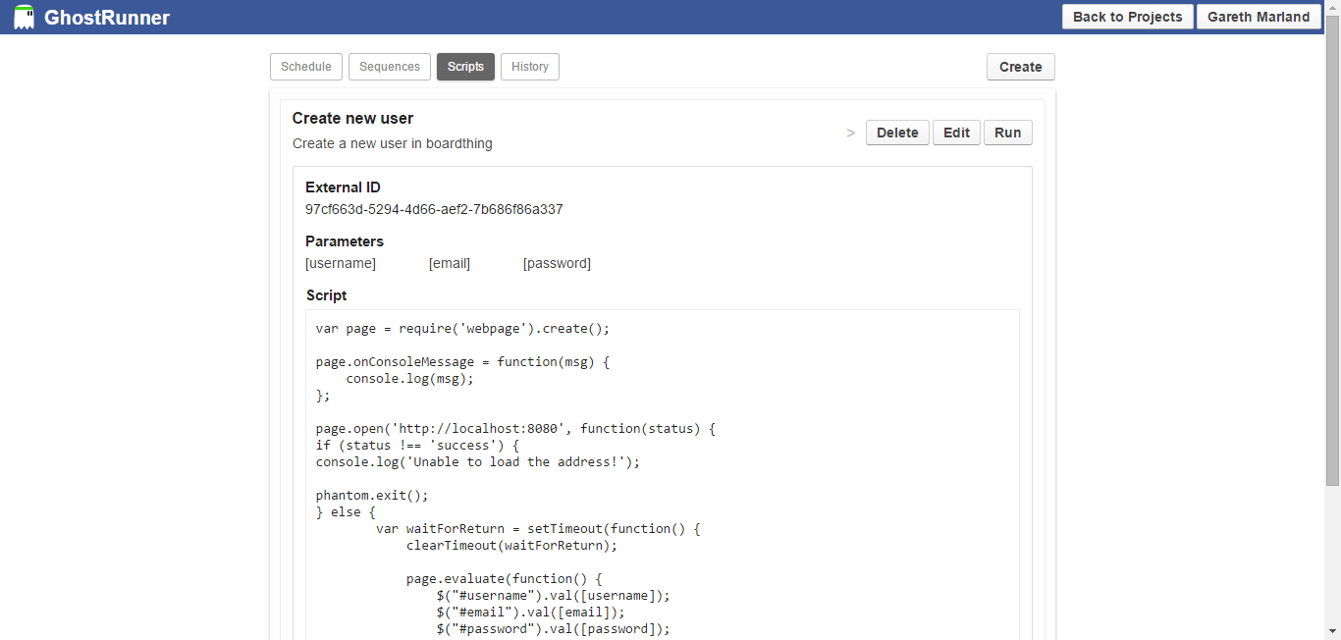
Task: Click the GhostRunner ghost logo icon
Action: click(24, 17)
